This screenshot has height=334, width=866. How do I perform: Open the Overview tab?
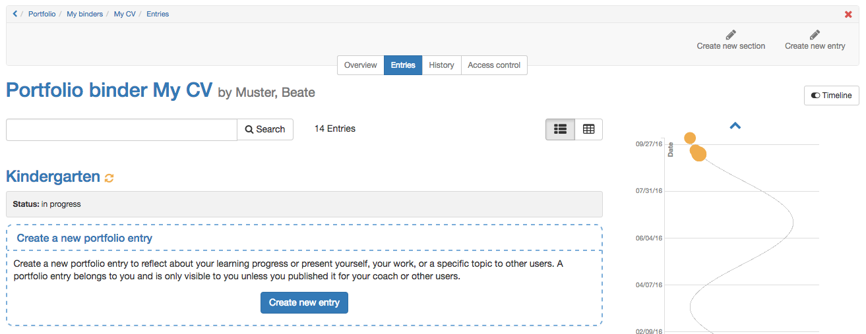tap(360, 65)
